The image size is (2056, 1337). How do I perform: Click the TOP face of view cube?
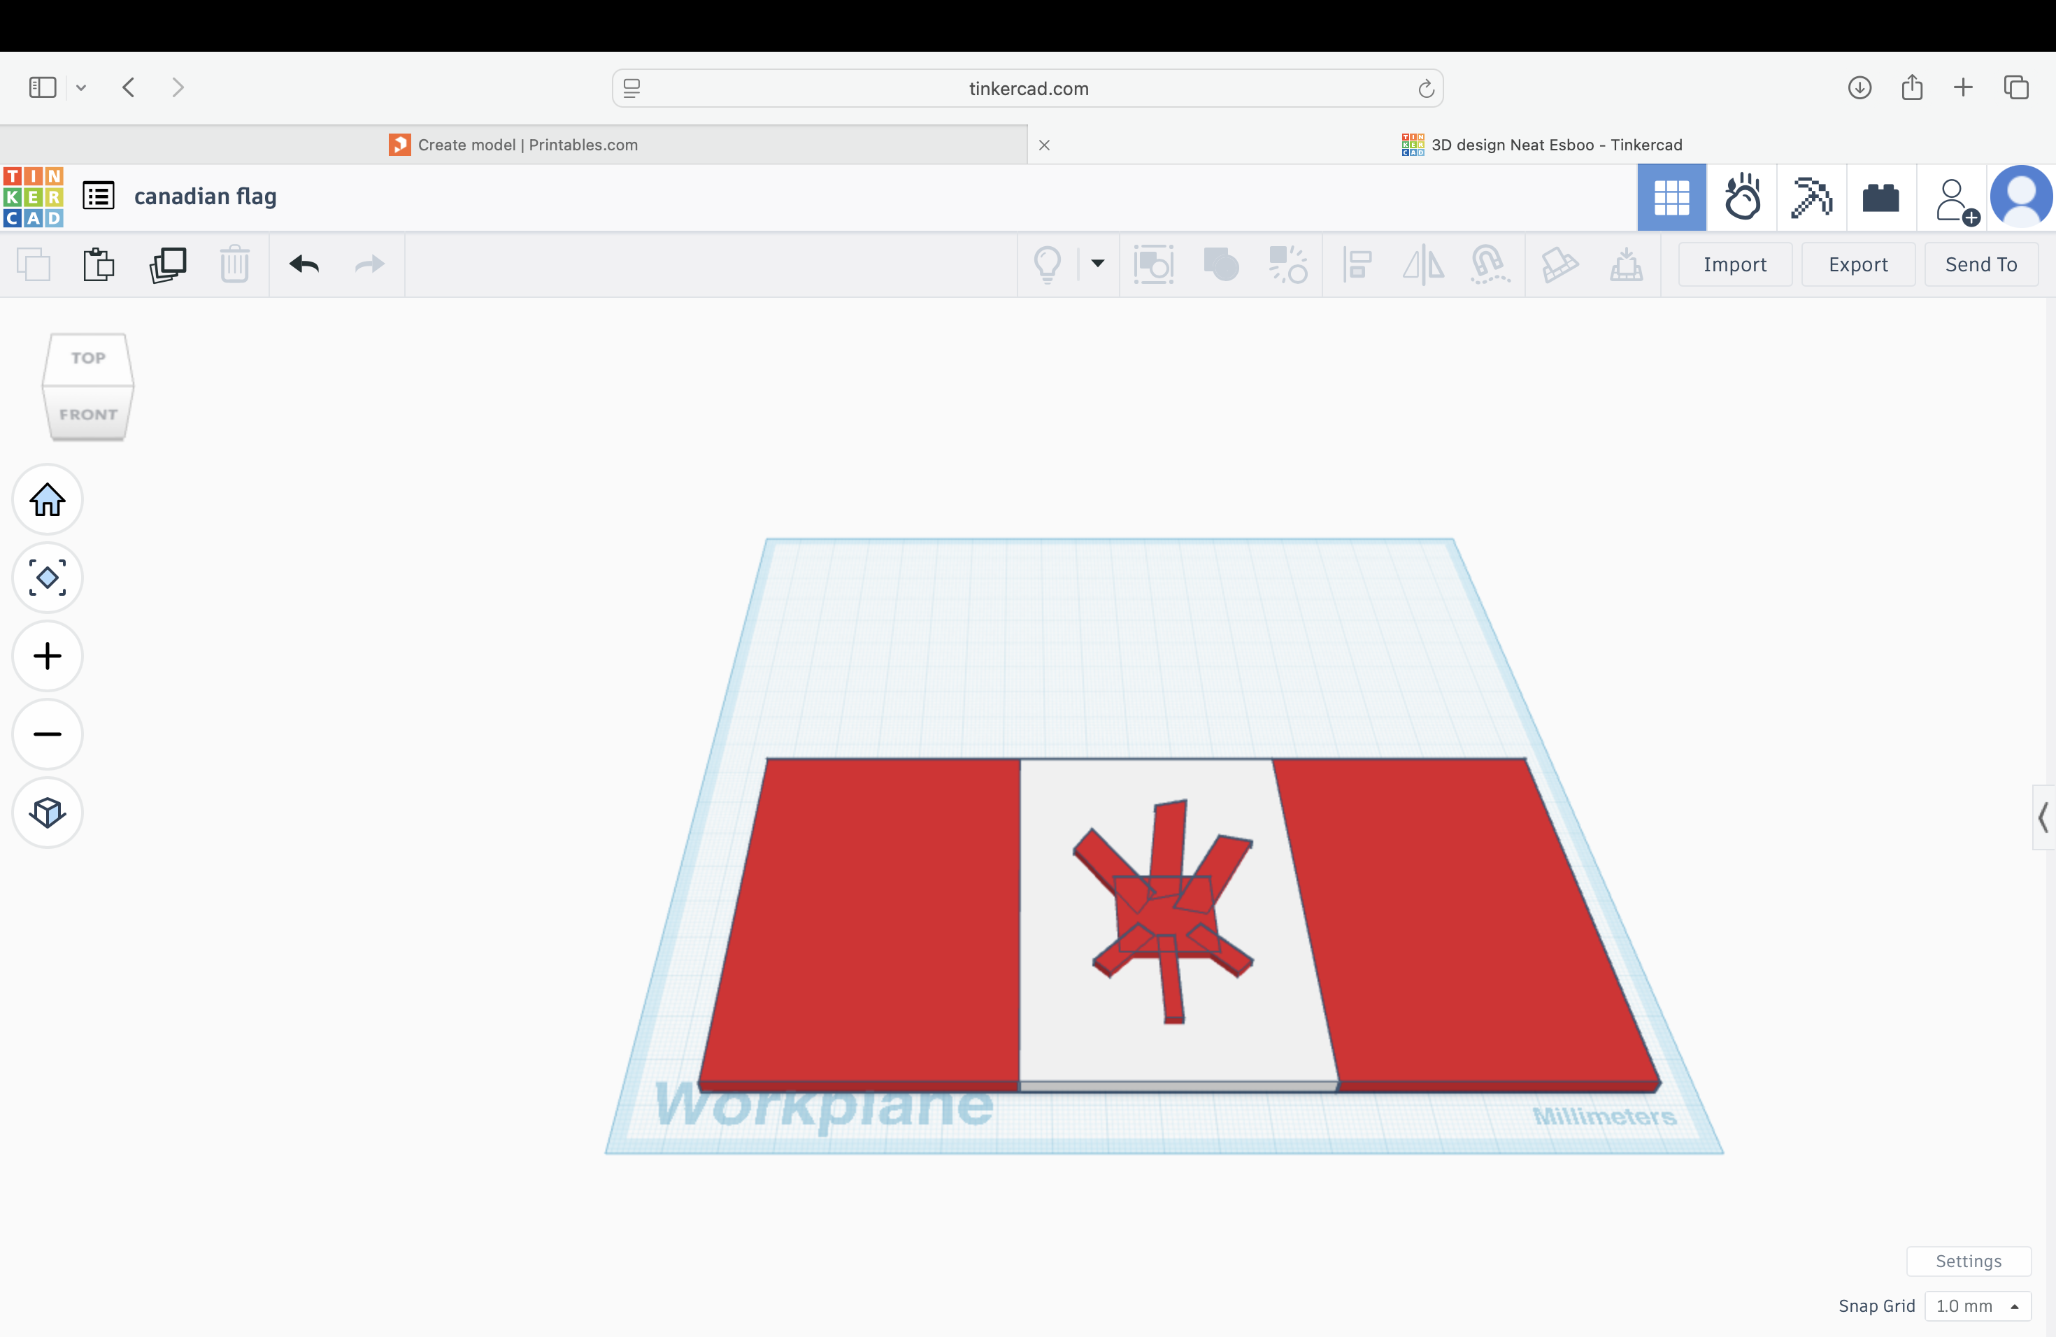pyautogui.click(x=88, y=357)
